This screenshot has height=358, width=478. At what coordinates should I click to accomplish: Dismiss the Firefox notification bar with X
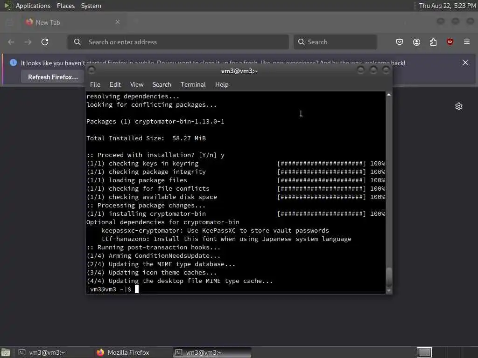point(465,62)
